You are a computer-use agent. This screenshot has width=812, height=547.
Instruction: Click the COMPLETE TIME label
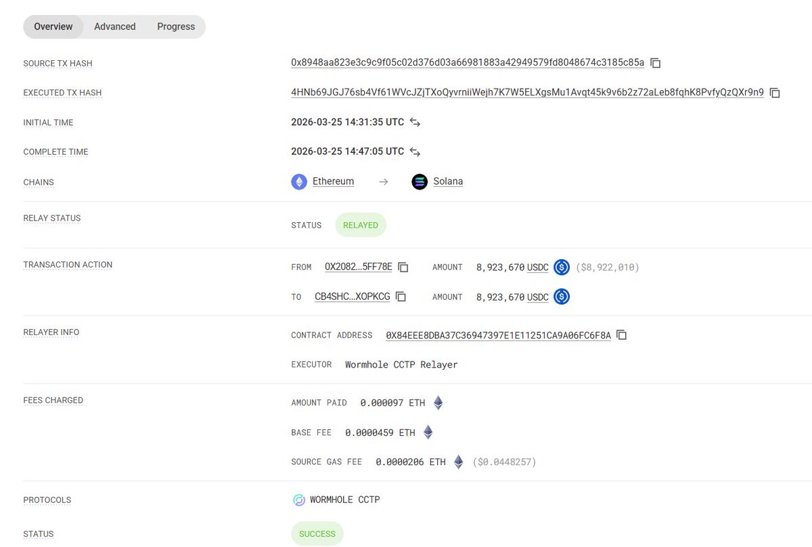click(x=55, y=152)
